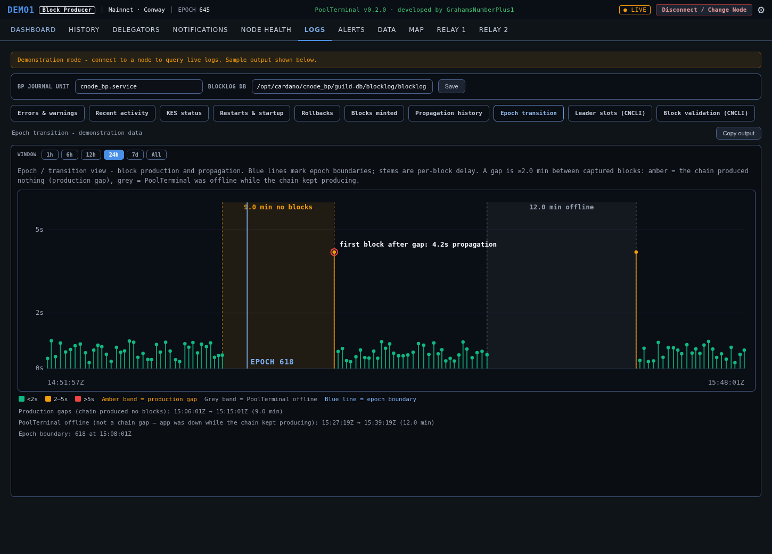772x554 pixels.
Task: Open the Relay 2 tab
Action: (494, 30)
